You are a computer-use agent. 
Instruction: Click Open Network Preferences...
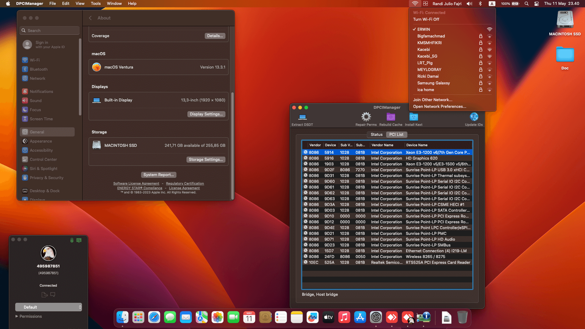(x=440, y=106)
